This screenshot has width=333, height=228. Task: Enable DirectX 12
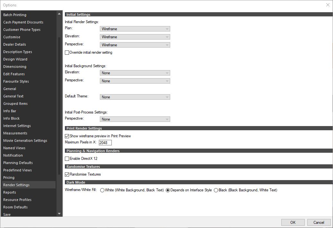[x=67, y=159]
